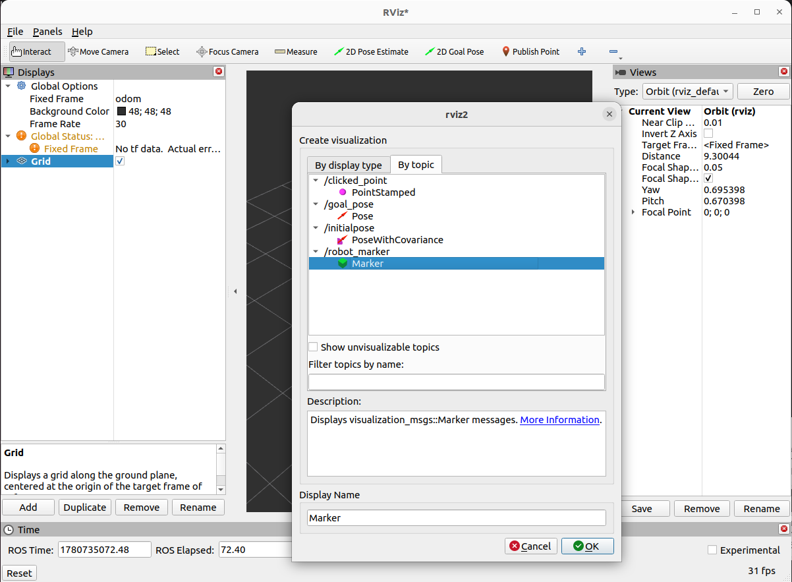Open the view Type dropdown
792x582 pixels.
[x=687, y=92]
